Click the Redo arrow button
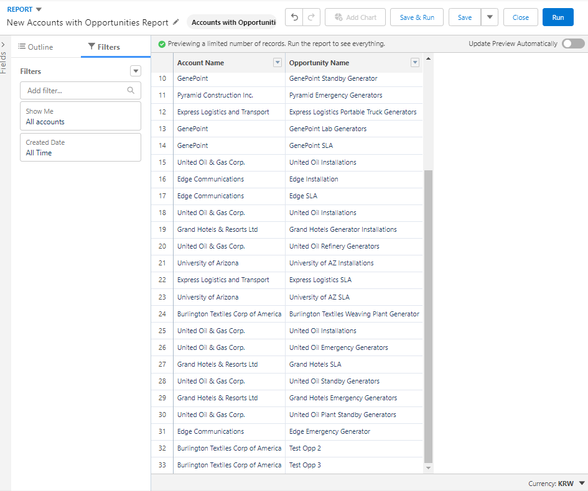This screenshot has width=588, height=491. tap(311, 17)
